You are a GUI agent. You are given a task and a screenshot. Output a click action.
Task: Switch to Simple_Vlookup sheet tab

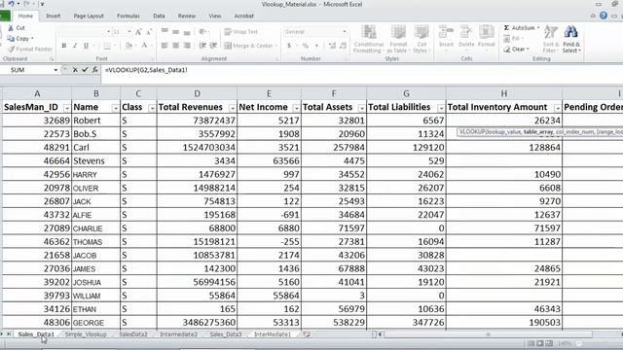coord(86,334)
